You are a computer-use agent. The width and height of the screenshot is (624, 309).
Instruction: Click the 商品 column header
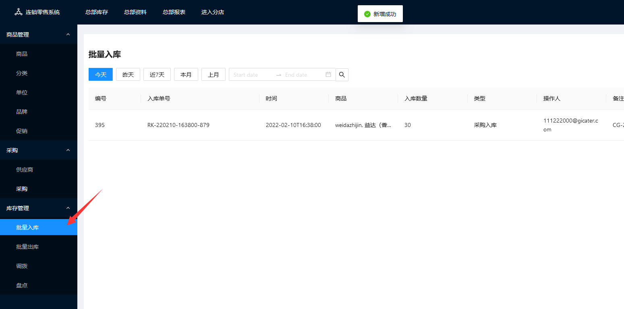click(x=363, y=98)
